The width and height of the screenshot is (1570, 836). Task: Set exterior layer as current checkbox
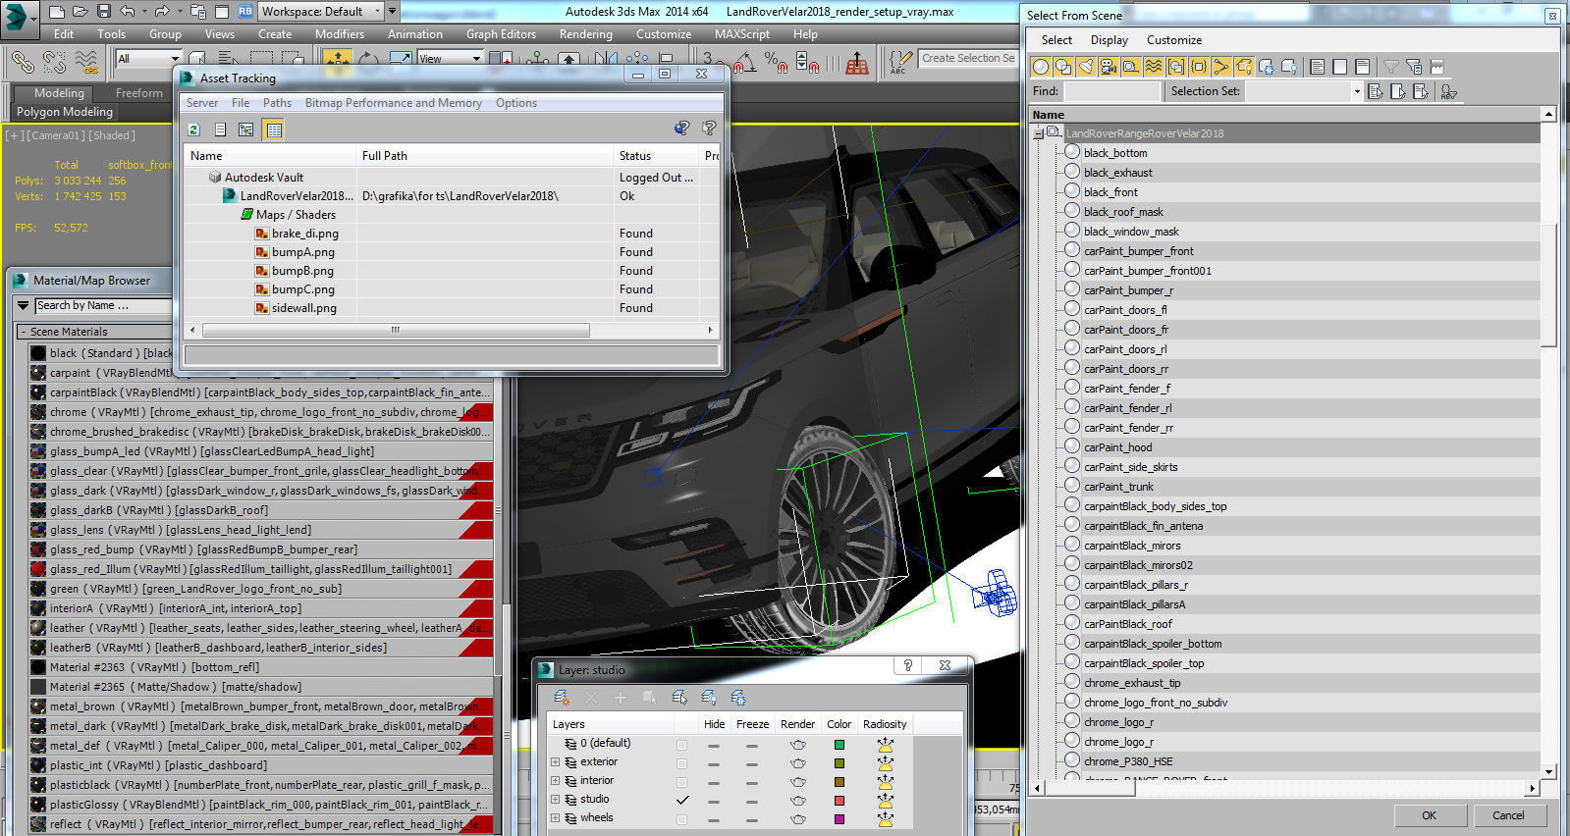coord(681,763)
